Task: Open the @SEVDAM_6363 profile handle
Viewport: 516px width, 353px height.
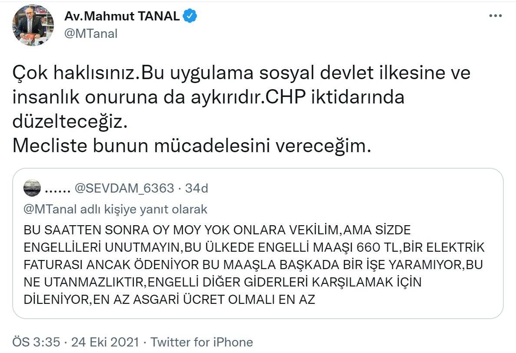Action: (125, 189)
